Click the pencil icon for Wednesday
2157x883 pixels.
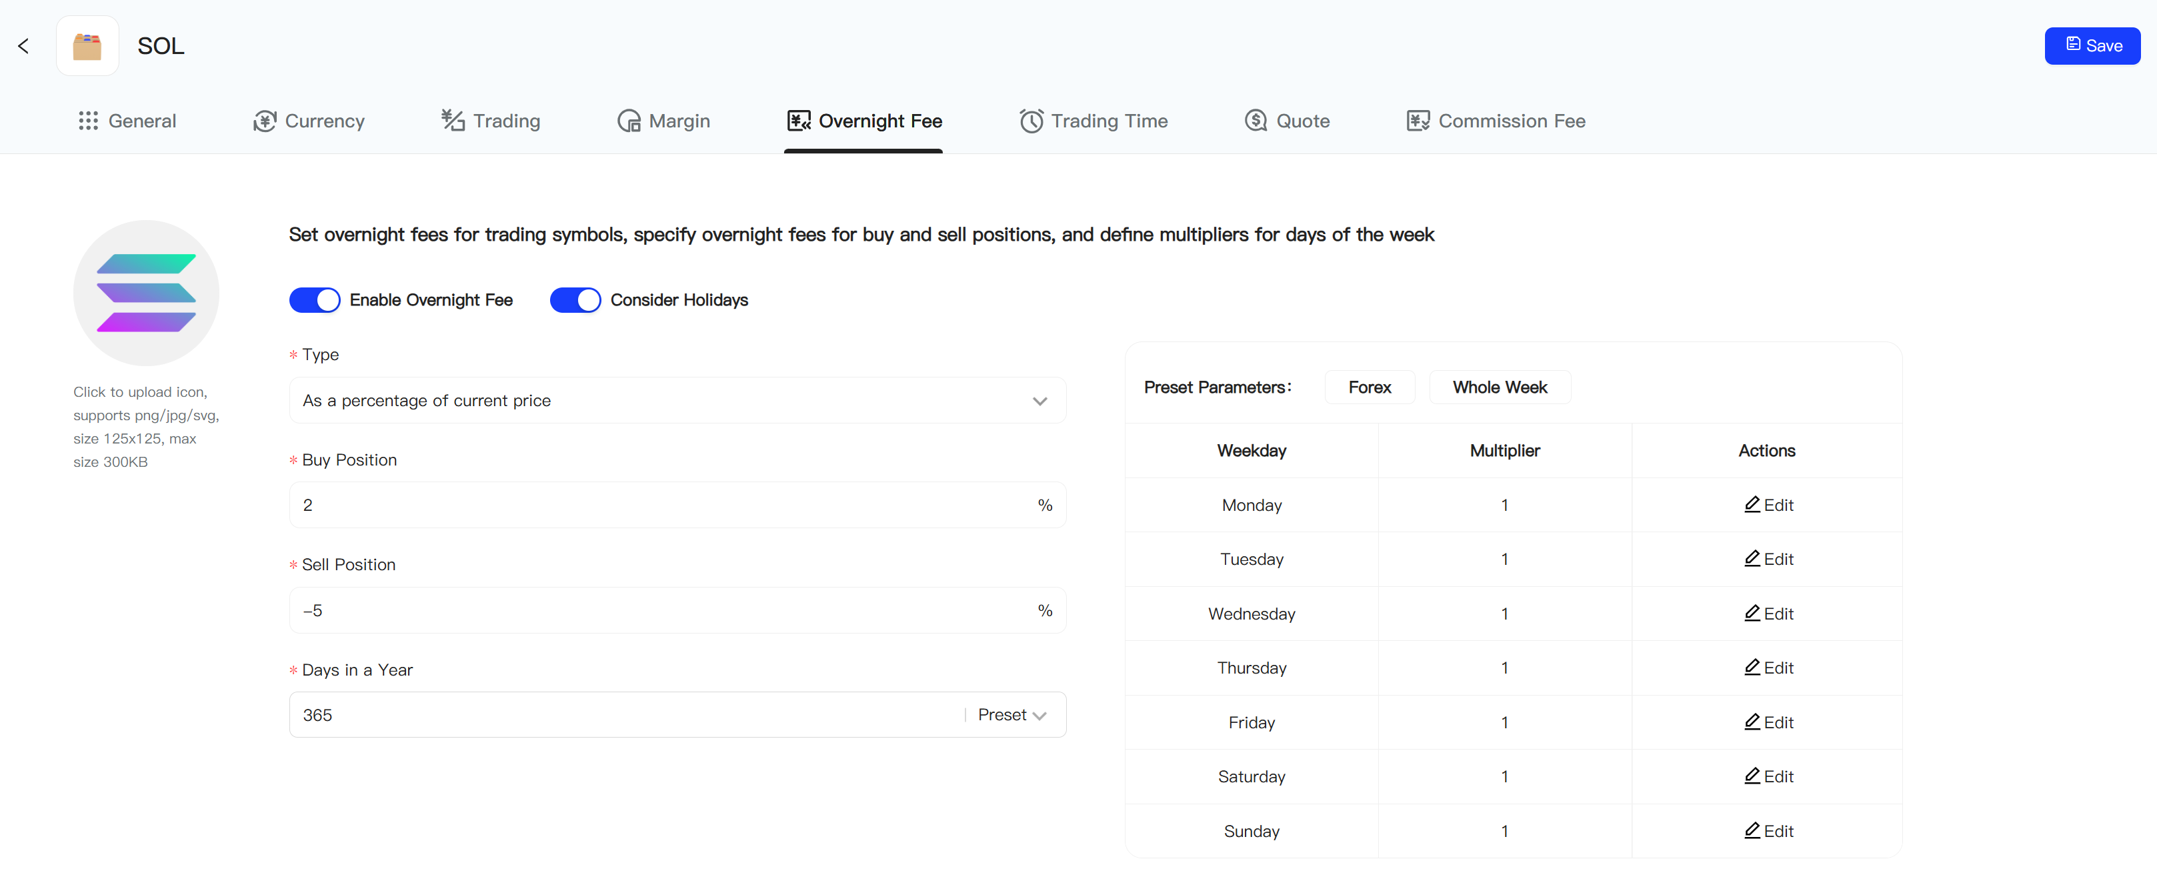coord(1752,614)
